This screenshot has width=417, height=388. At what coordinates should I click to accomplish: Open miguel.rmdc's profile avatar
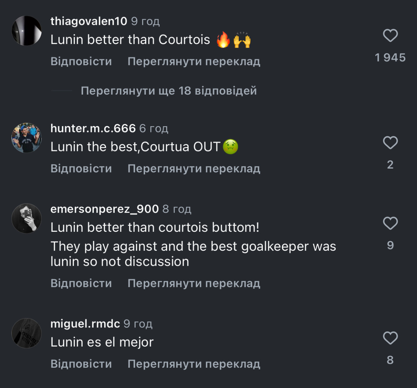point(27,333)
